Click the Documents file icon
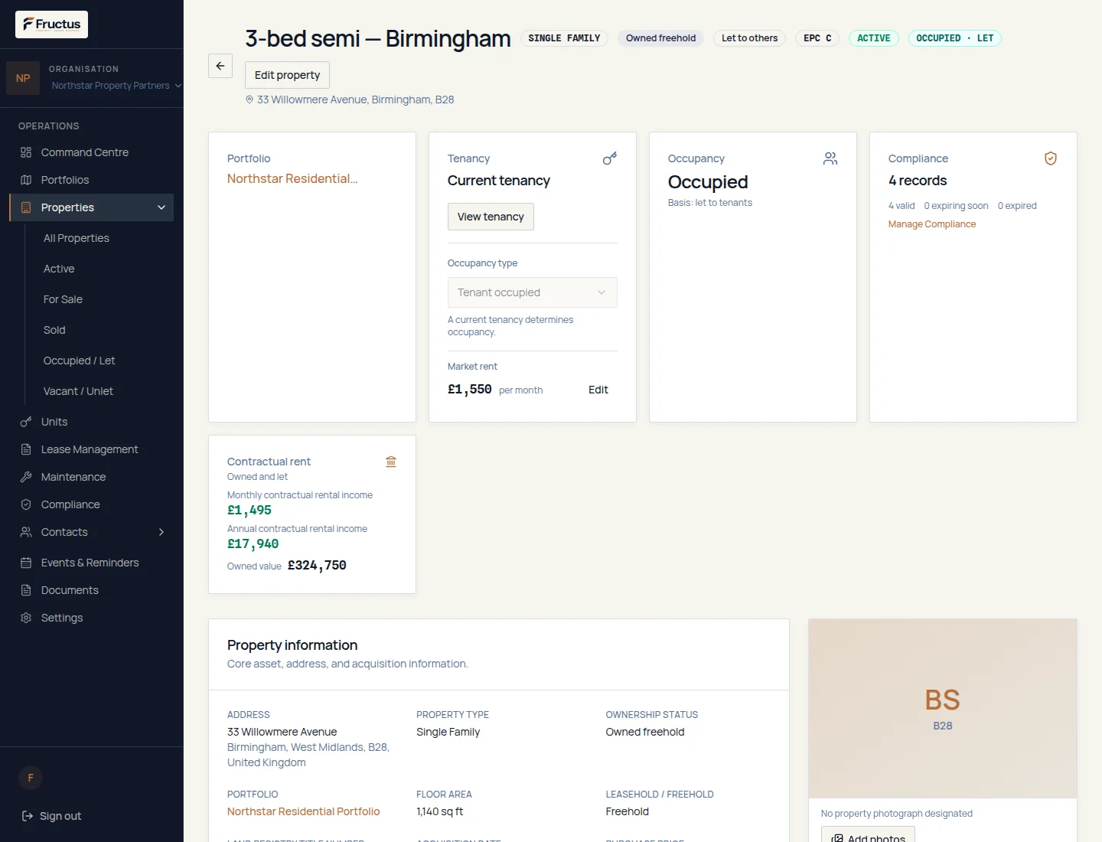This screenshot has width=1102, height=842. coord(26,590)
